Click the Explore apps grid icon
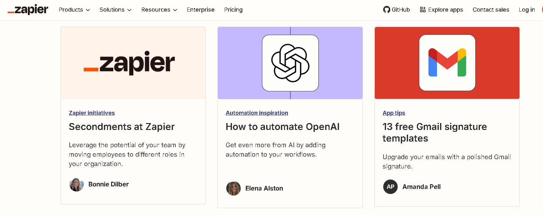The height and width of the screenshot is (215, 543). [x=423, y=10]
